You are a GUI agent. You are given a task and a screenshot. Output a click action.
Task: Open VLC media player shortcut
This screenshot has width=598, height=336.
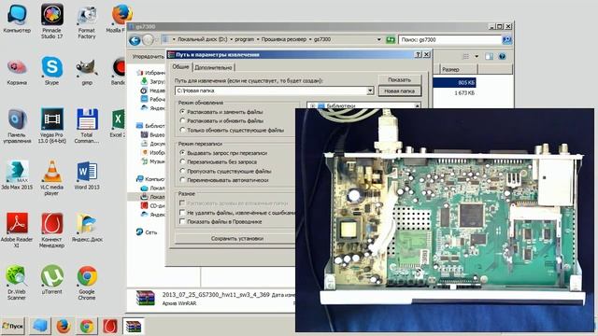point(52,178)
